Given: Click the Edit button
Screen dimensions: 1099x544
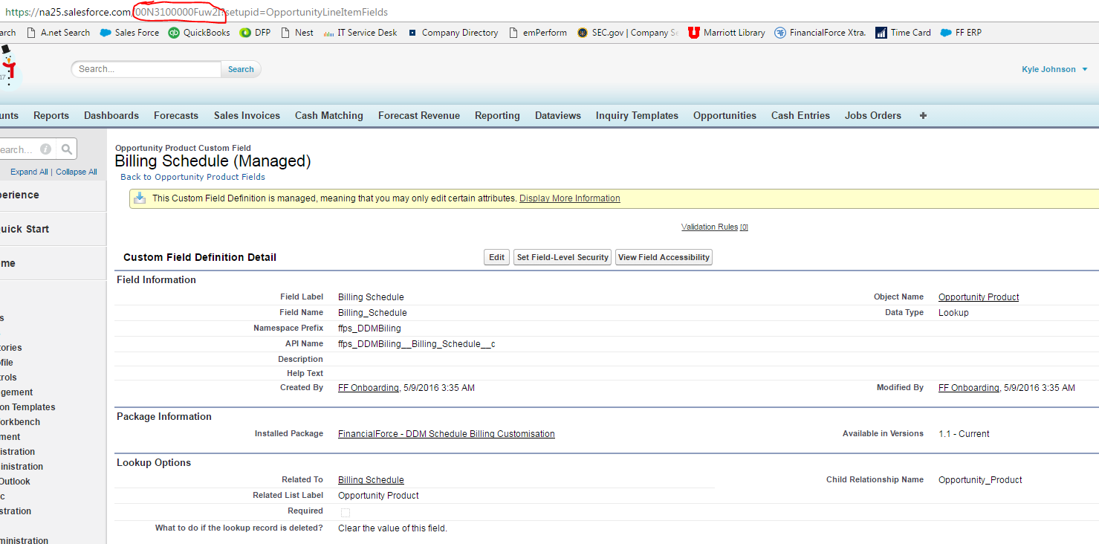Looking at the screenshot, I should tap(496, 257).
